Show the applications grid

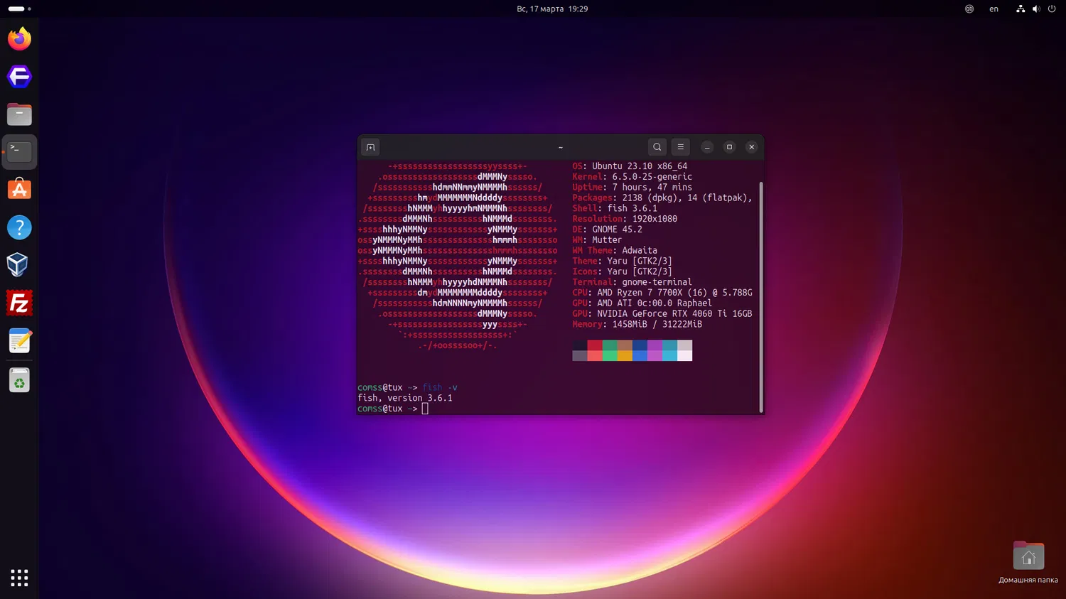point(19,578)
